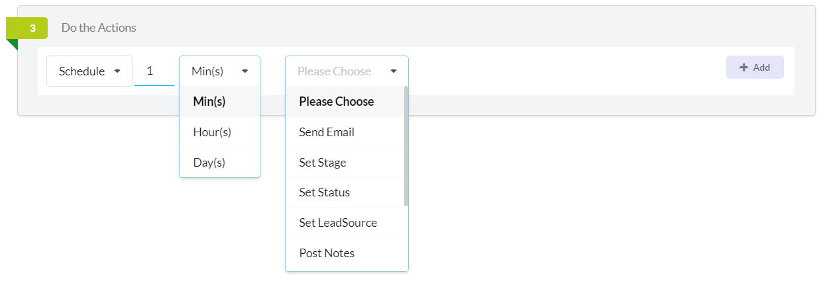Open the Schedule dropdown

tap(89, 71)
